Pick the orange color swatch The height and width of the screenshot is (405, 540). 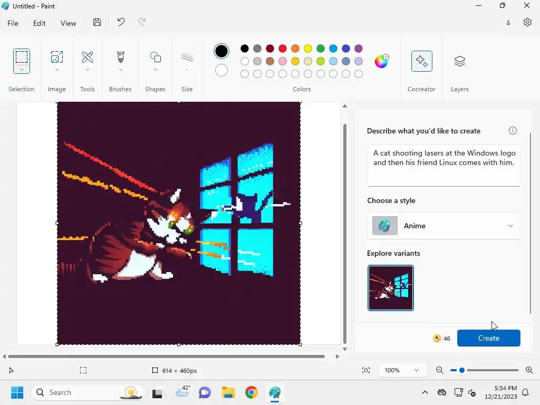click(x=295, y=49)
